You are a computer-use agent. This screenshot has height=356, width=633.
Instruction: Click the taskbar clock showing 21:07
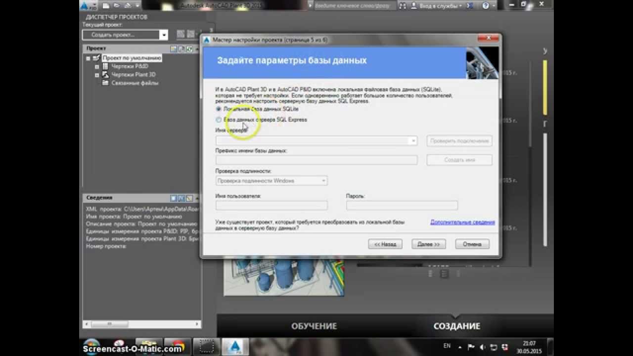(x=530, y=347)
